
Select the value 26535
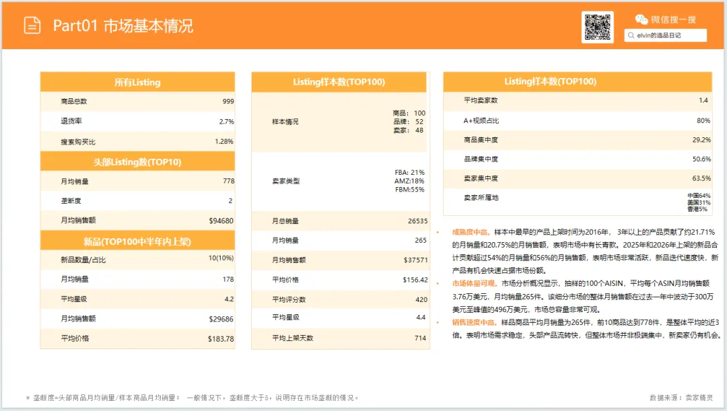point(418,221)
